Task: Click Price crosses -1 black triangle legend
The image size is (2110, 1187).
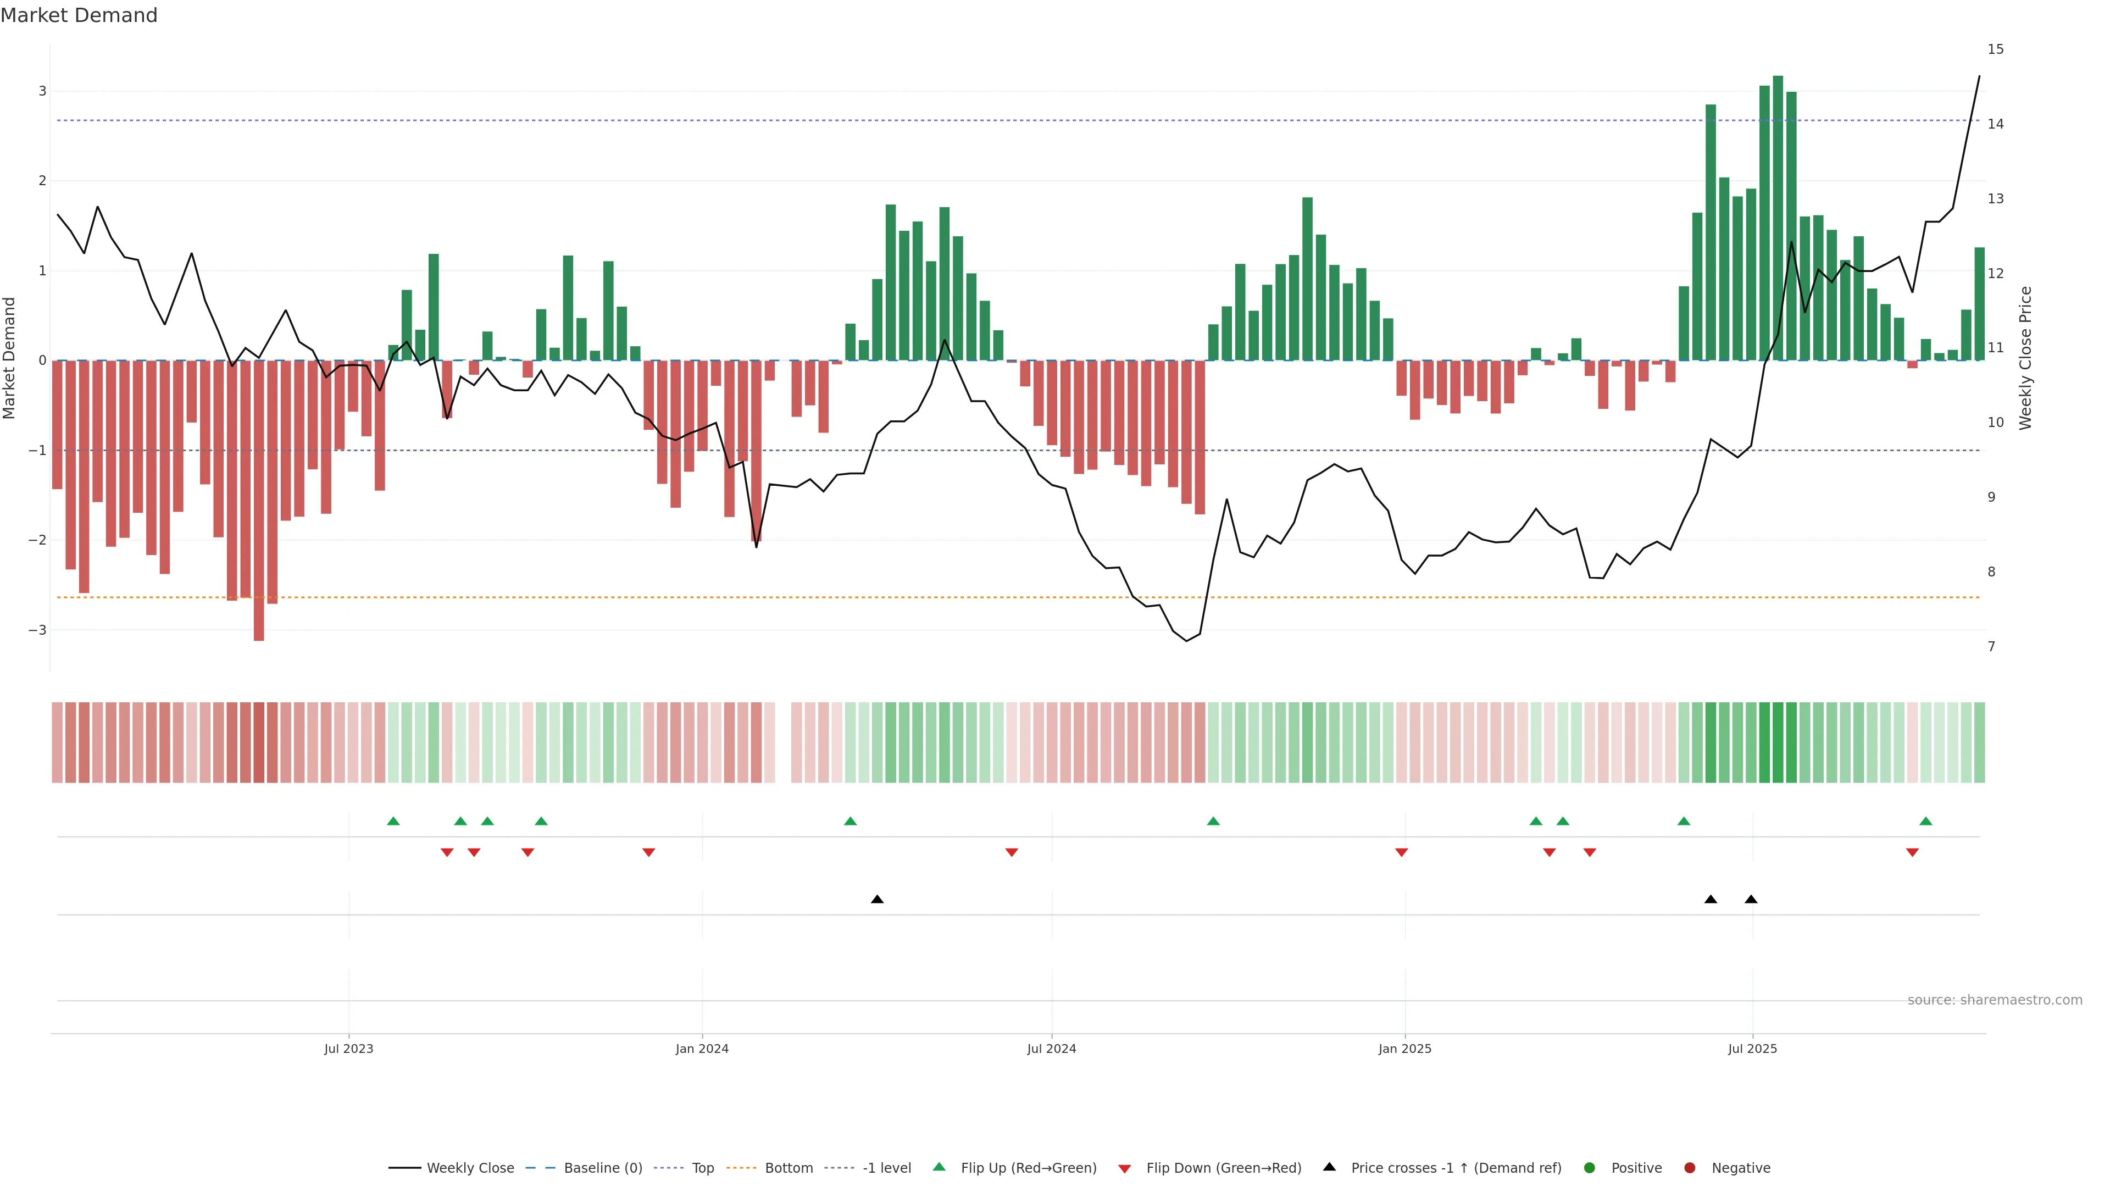Action: pos(1329,1167)
